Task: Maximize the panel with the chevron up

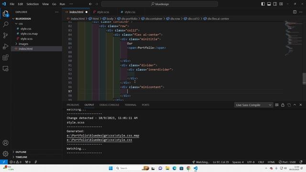Action: [x=295, y=105]
